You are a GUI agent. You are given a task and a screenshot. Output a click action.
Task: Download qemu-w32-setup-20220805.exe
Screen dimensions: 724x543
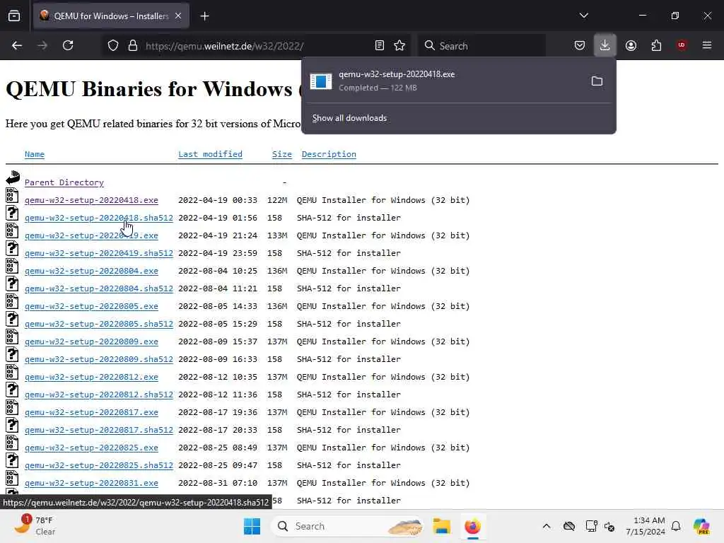[x=91, y=307]
